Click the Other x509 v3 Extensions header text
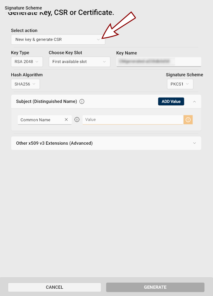Image resolution: width=213 pixels, height=296 pixels. [x=54, y=143]
